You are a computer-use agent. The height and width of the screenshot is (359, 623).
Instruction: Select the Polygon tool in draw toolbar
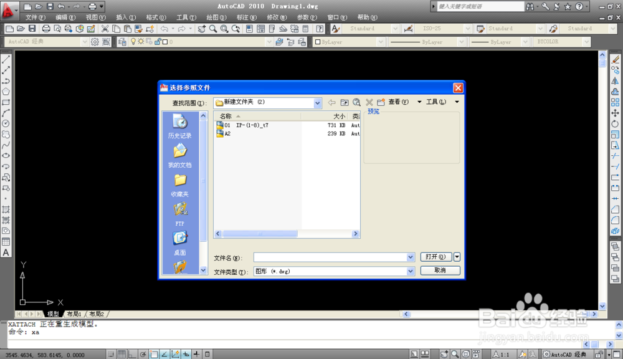point(6,92)
